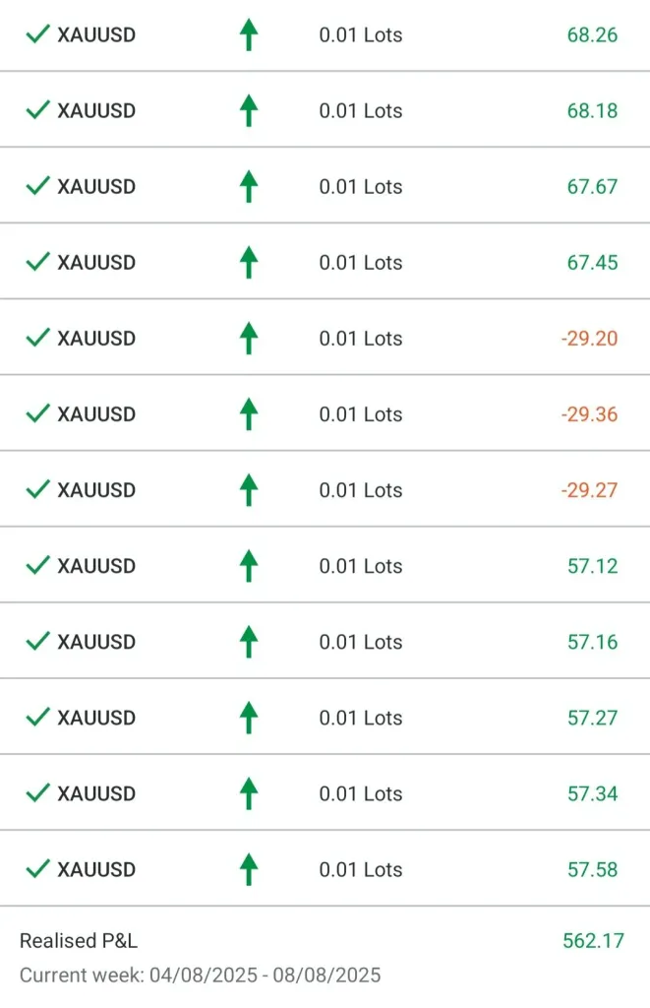This screenshot has width=650, height=1008.
Task: Select the 68.26 profit value
Action: (592, 35)
